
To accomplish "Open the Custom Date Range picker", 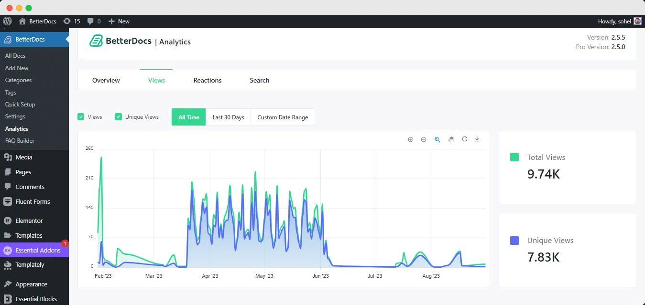I will [283, 117].
